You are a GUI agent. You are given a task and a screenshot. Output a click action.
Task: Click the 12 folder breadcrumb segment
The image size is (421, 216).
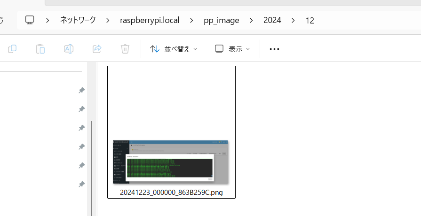(310, 21)
